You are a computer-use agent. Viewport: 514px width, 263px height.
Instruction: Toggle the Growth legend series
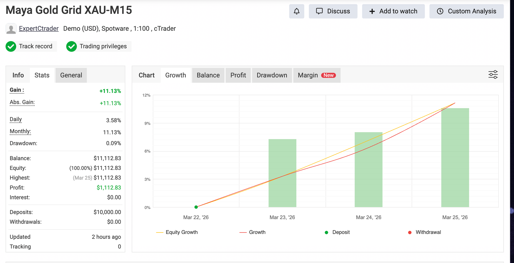point(253,232)
